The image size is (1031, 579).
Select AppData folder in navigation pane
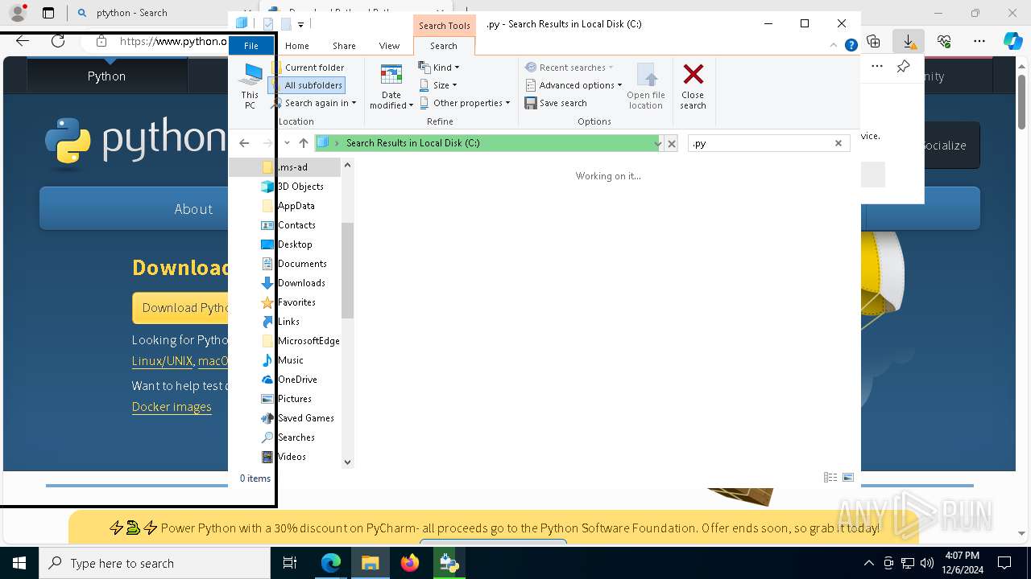point(296,206)
